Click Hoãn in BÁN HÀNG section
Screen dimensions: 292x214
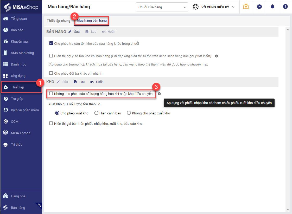click(111, 32)
